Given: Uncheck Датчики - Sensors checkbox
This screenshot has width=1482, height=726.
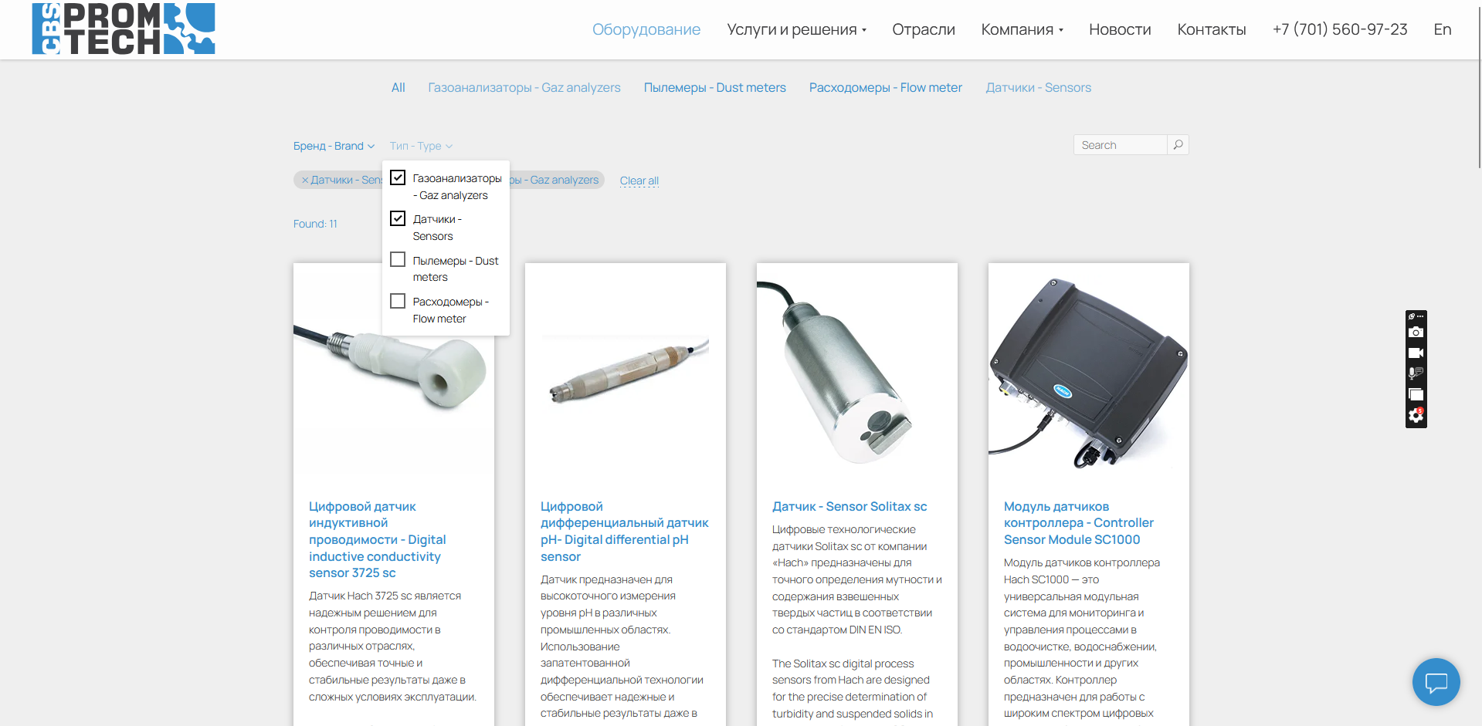Looking at the screenshot, I should click(398, 218).
